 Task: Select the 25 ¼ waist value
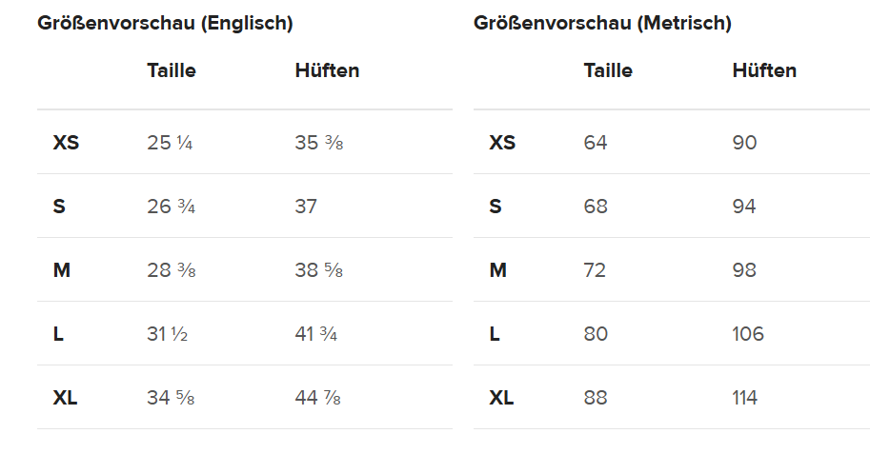point(171,143)
